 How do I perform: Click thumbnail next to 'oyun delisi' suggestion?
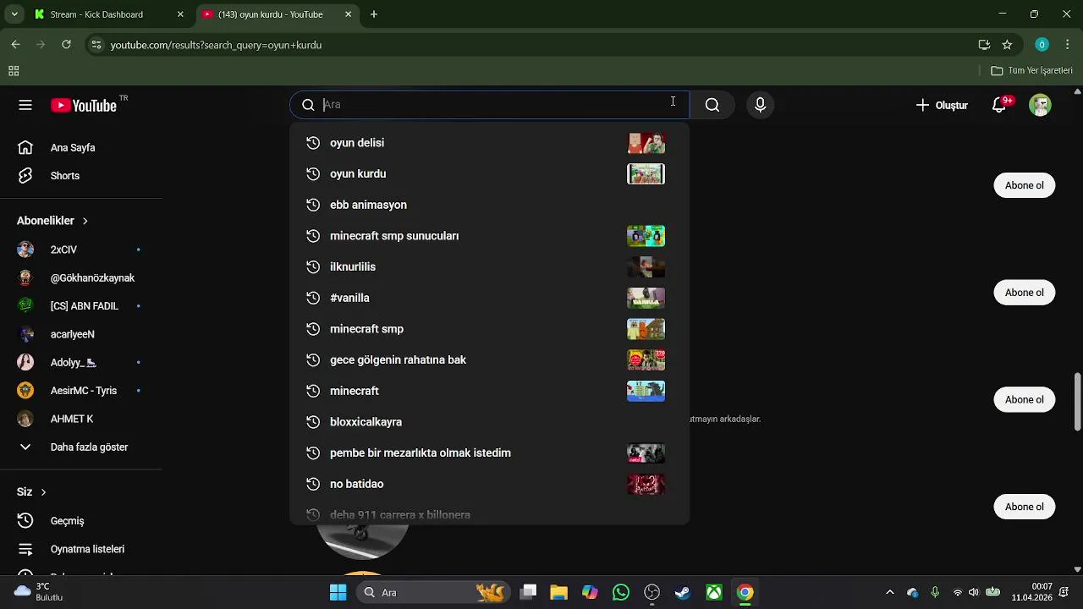click(646, 143)
